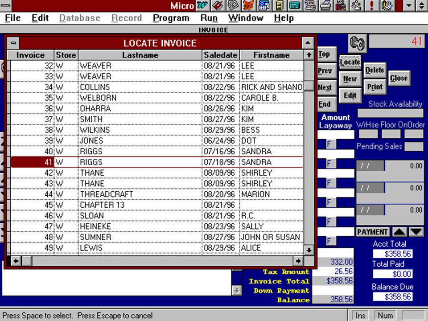
Task: Click the Delete button
Action: point(374,70)
